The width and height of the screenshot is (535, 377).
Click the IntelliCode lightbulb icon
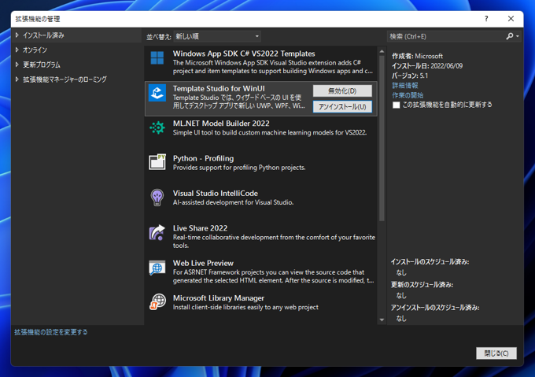click(157, 198)
